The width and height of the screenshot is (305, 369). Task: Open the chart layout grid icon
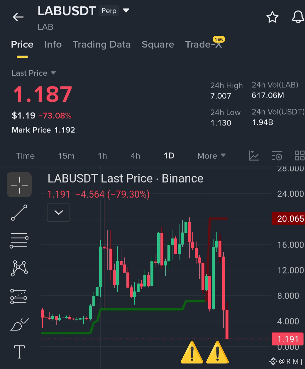[299, 156]
